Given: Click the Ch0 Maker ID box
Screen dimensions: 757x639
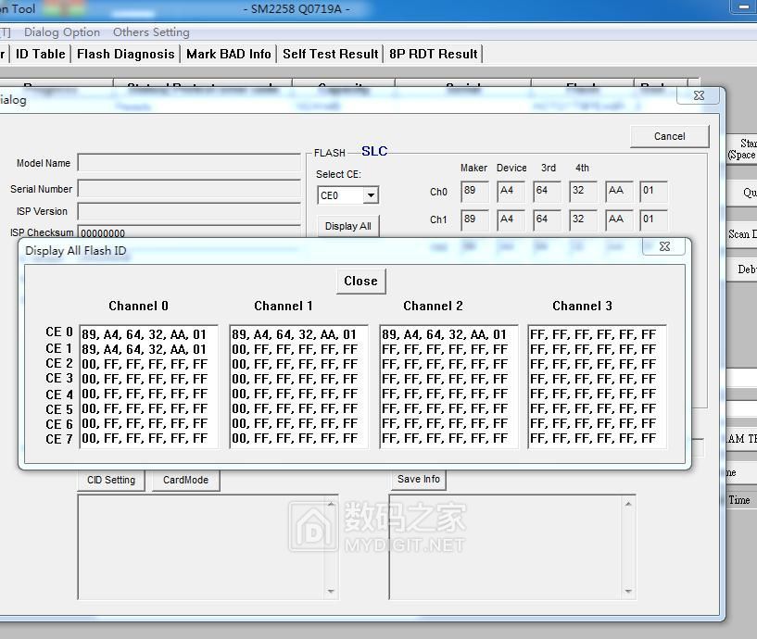Looking at the screenshot, I should pyautogui.click(x=474, y=193).
